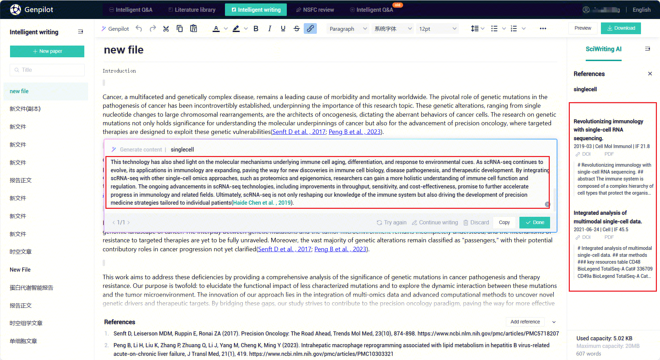
Task: Open the NSFC review tab
Action: pos(315,10)
